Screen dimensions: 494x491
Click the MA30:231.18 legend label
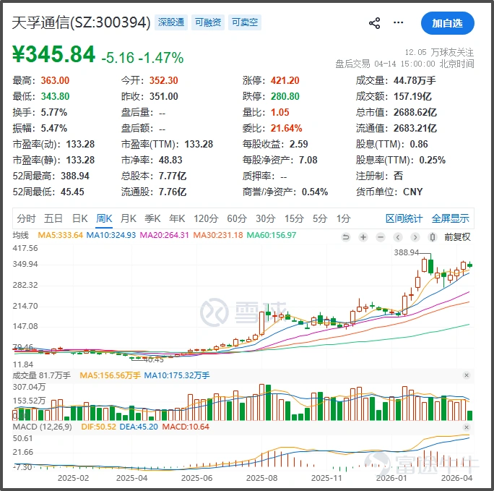[x=218, y=235]
